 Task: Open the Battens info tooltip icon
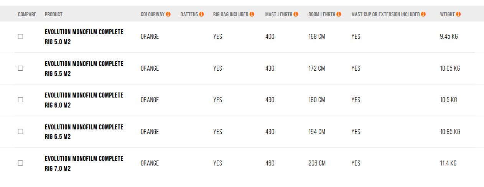click(x=202, y=14)
